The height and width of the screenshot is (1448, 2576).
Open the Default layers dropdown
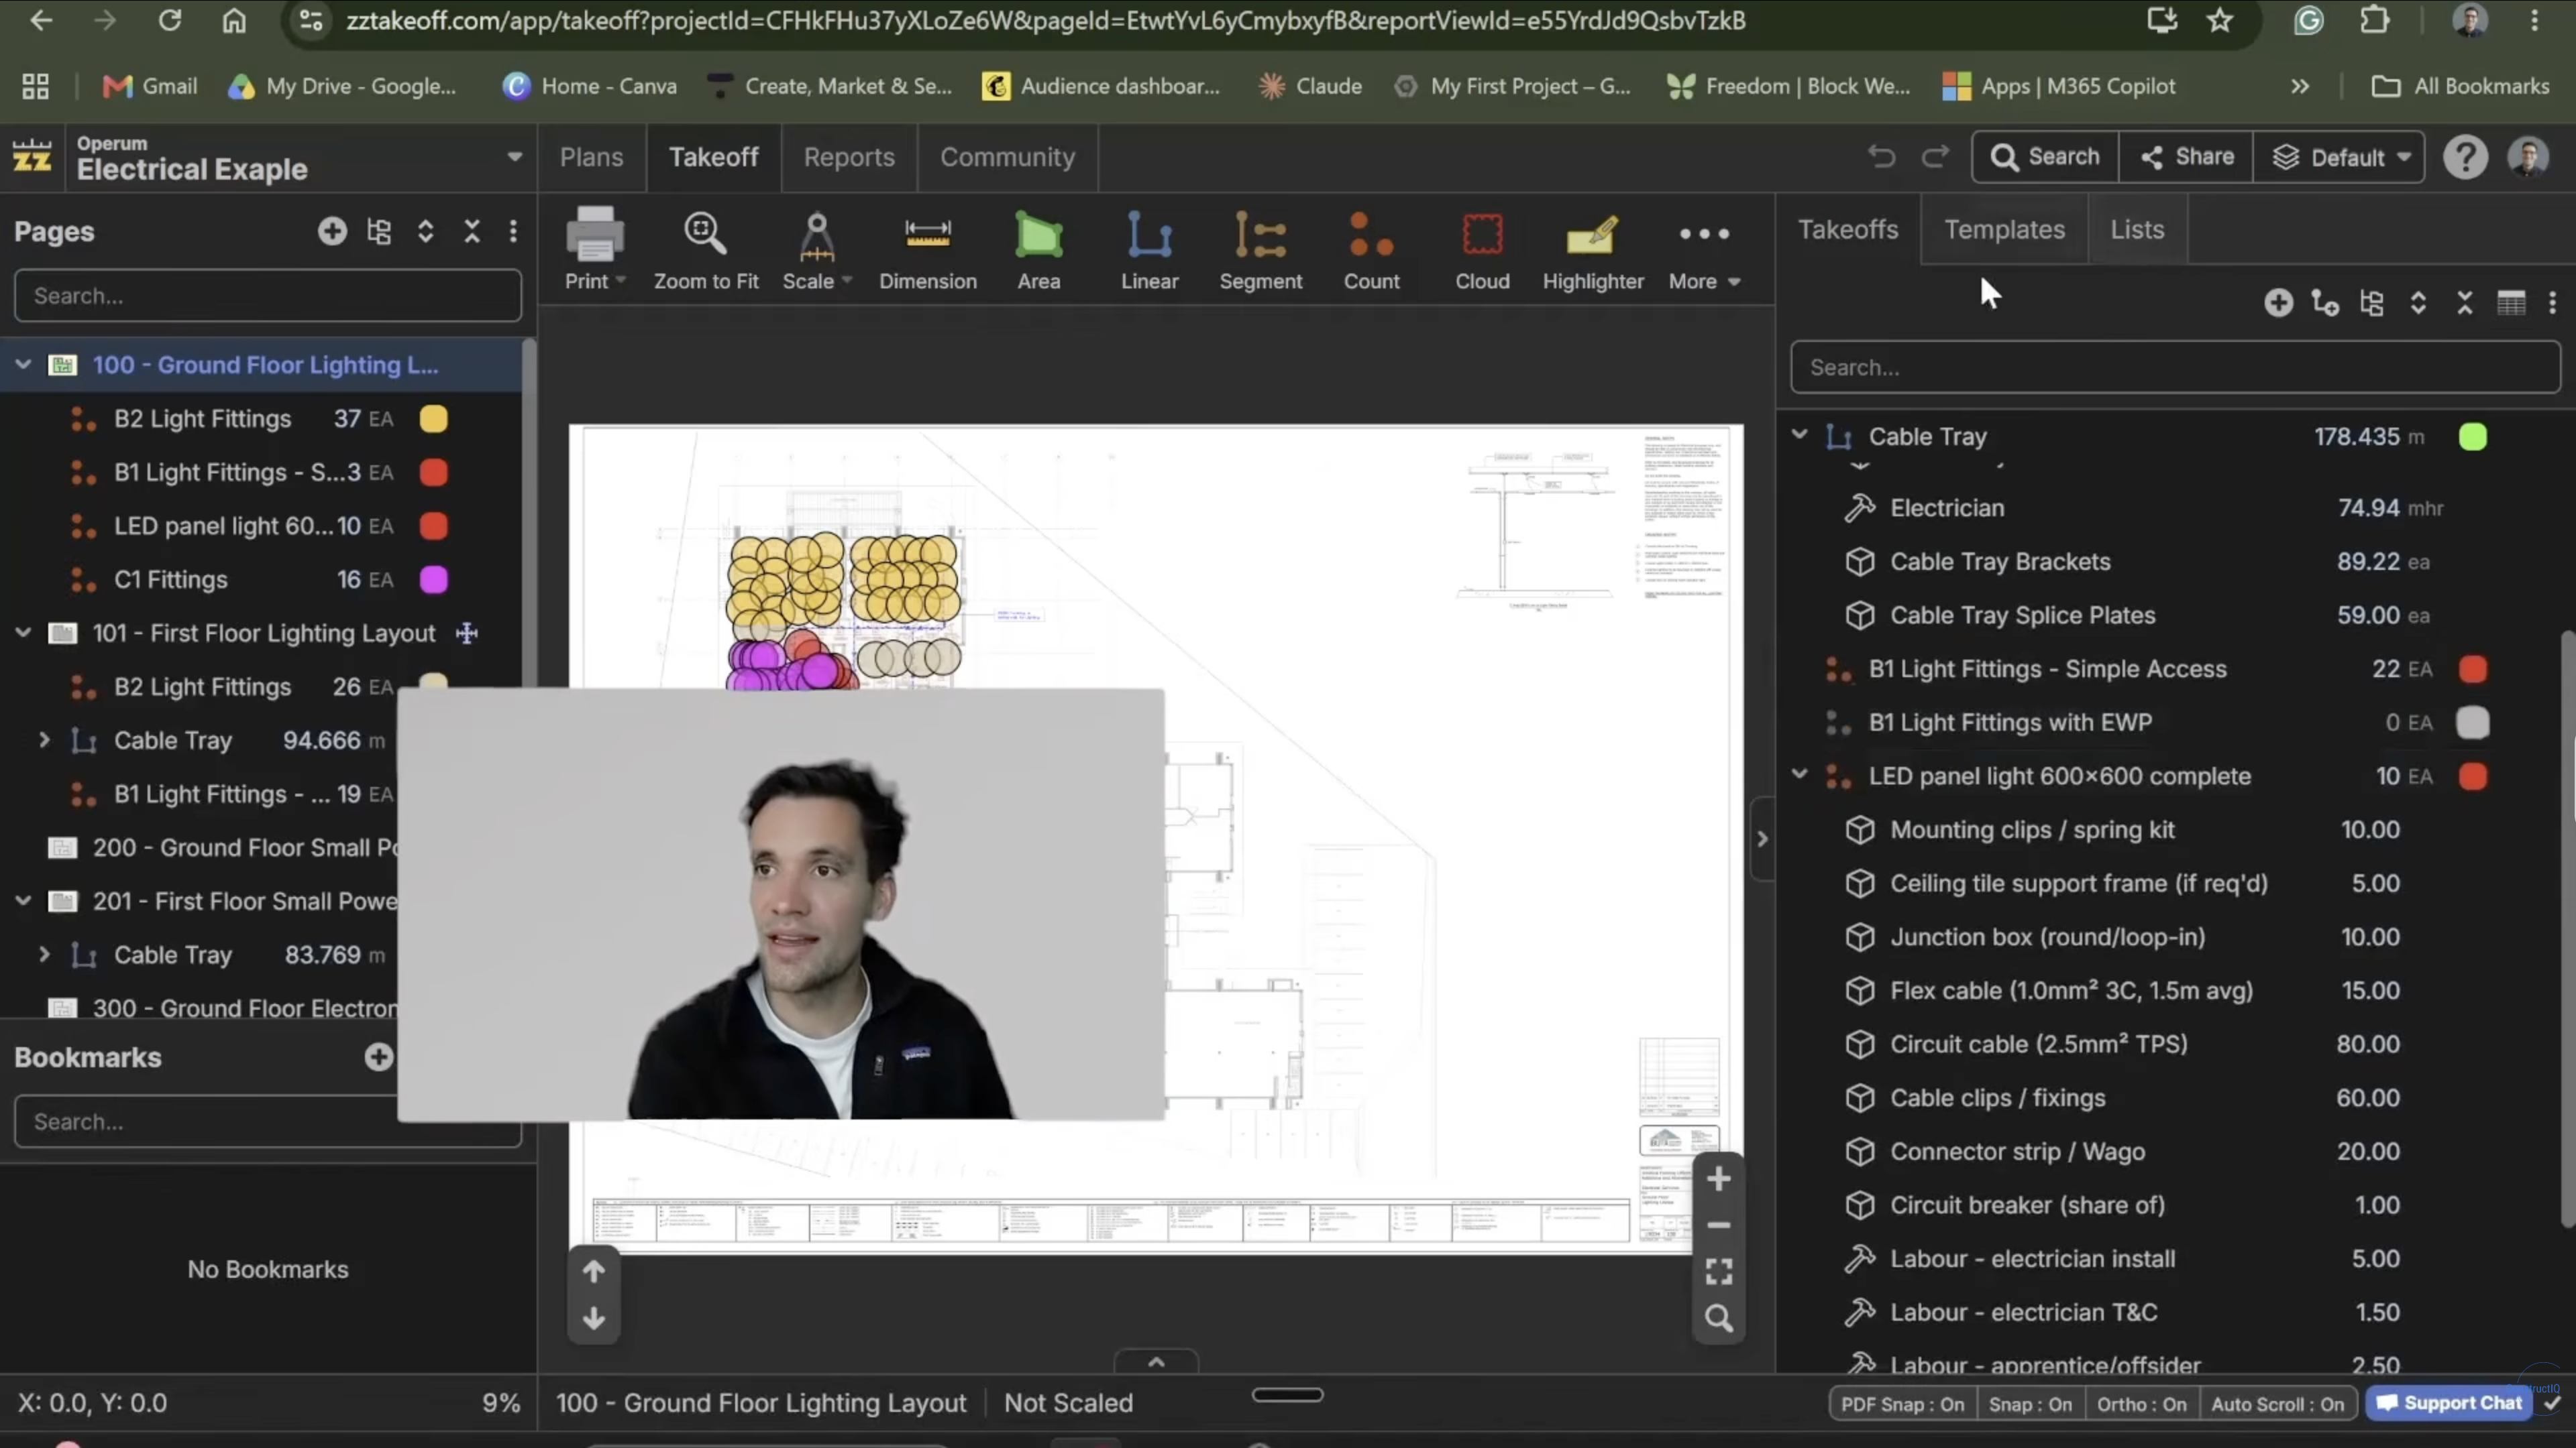pyautogui.click(x=2339, y=157)
